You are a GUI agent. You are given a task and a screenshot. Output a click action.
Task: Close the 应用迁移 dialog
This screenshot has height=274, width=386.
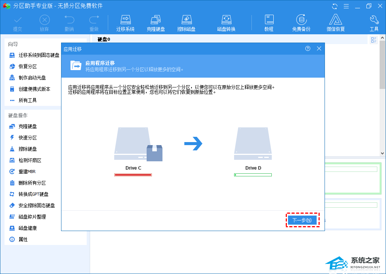coord(319,49)
